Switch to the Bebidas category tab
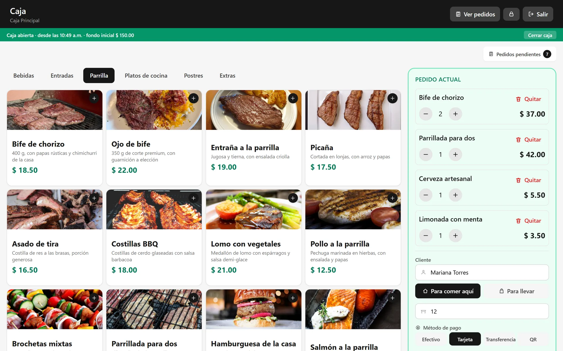 pos(24,75)
